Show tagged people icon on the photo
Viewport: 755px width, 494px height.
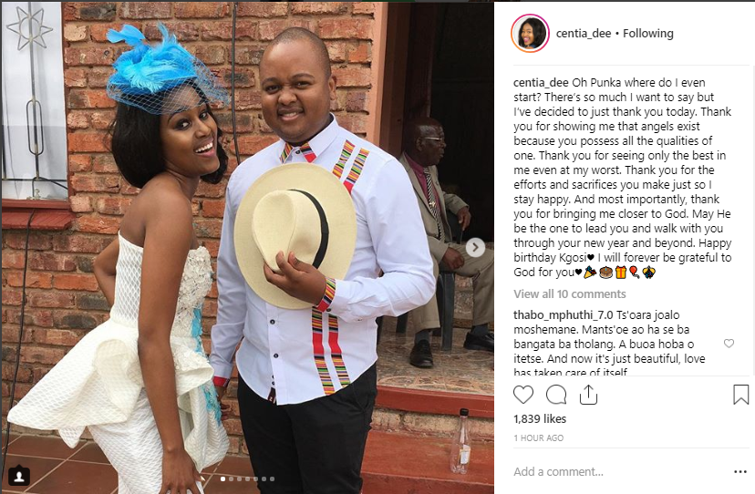pos(19,476)
